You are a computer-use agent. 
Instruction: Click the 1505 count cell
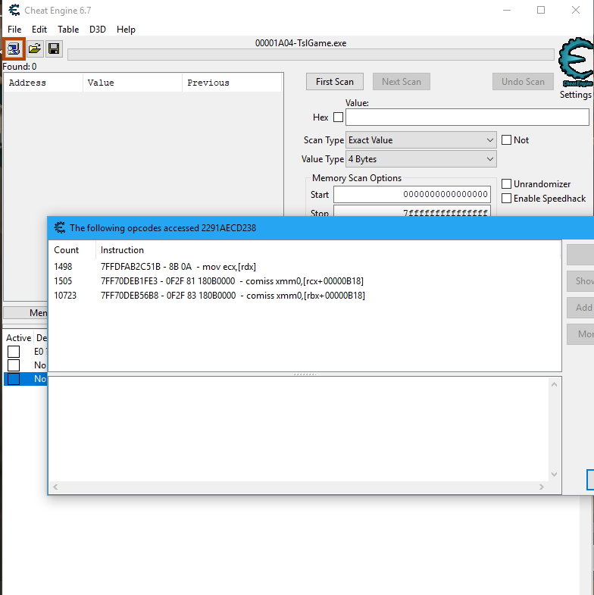[63, 281]
